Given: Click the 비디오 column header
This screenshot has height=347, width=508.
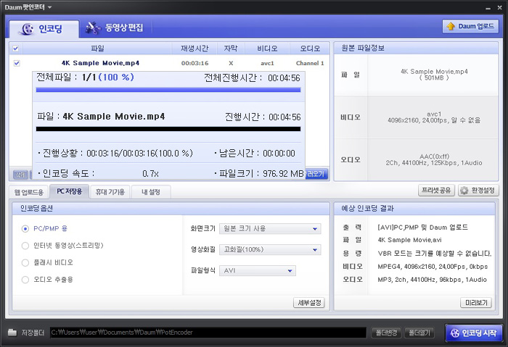Looking at the screenshot, I should tap(267, 49).
